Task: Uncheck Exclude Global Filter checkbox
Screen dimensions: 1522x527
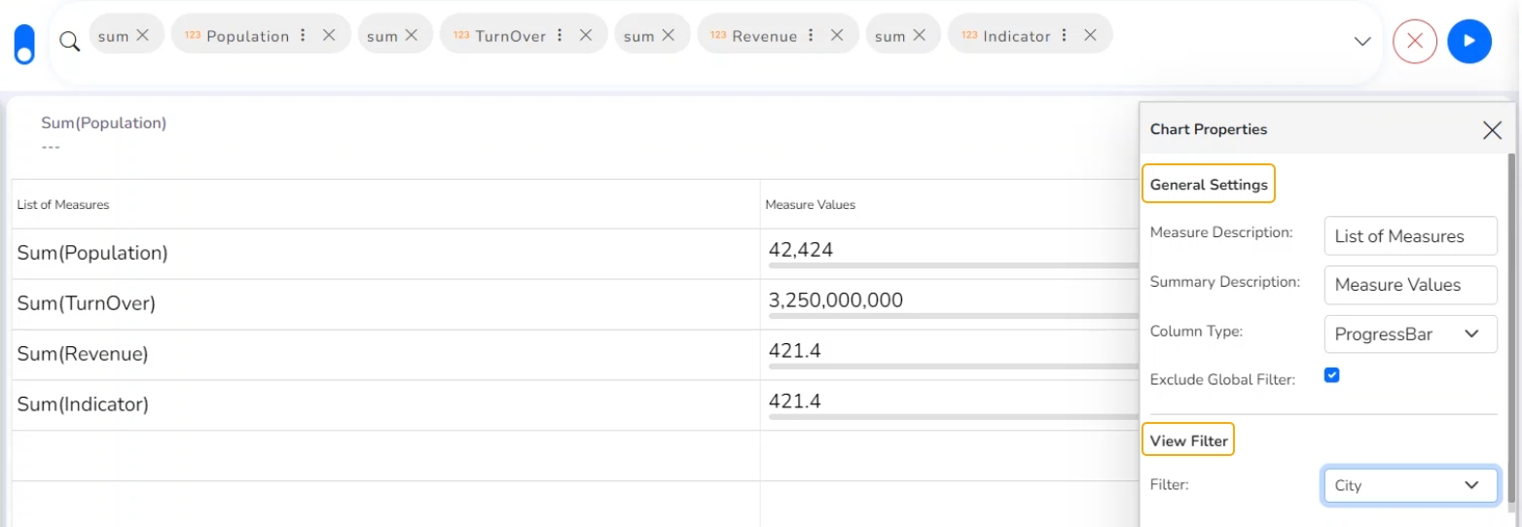Action: [x=1331, y=375]
